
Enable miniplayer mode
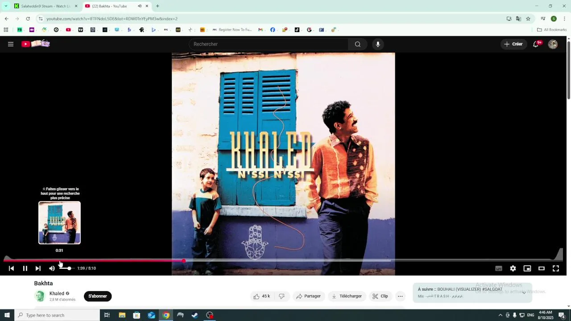tap(527, 268)
